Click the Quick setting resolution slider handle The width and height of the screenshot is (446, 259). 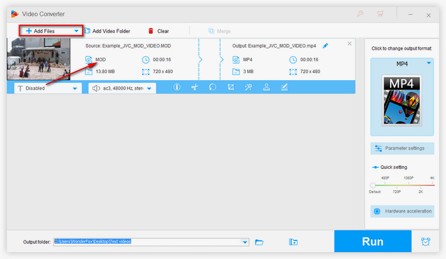[x=373, y=185]
